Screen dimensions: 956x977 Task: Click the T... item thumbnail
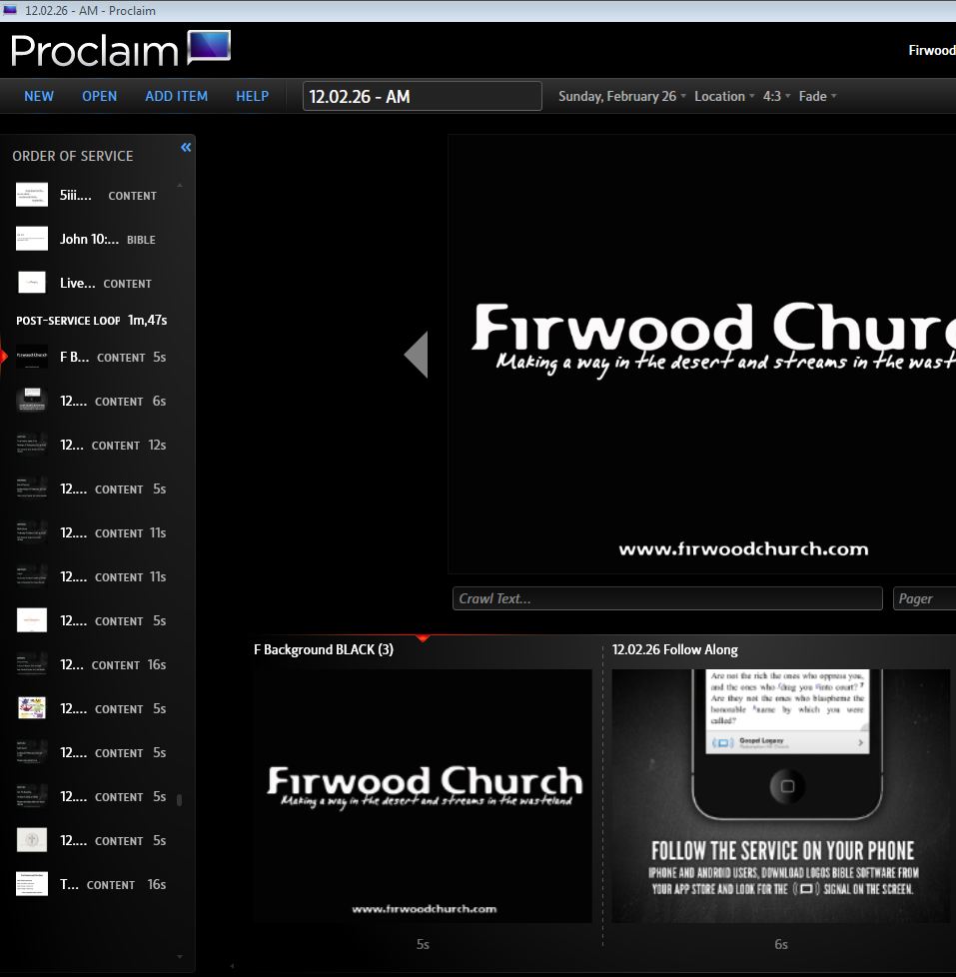pyautogui.click(x=32, y=884)
